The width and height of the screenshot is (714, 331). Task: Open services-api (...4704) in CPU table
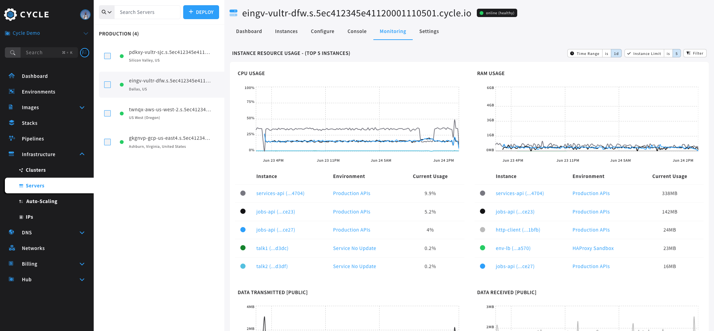pyautogui.click(x=280, y=193)
